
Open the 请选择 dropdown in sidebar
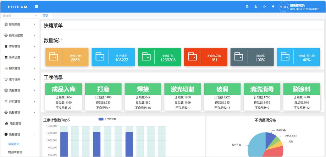[x=20, y=16]
